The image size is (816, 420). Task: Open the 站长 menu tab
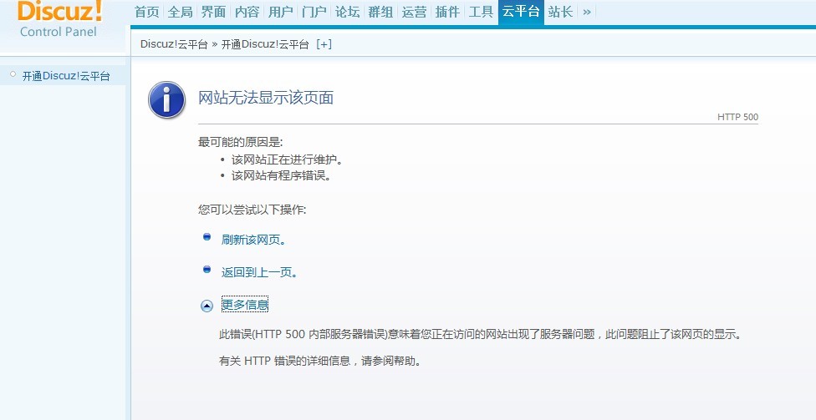pyautogui.click(x=560, y=12)
